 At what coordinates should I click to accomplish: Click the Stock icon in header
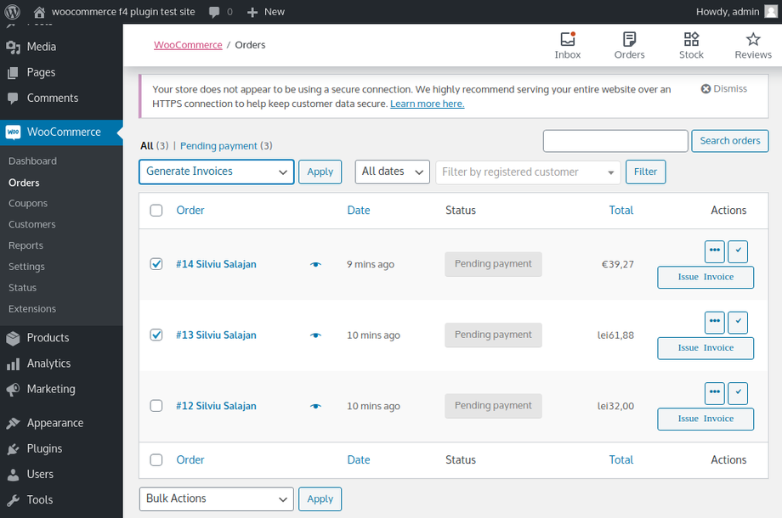pos(691,45)
